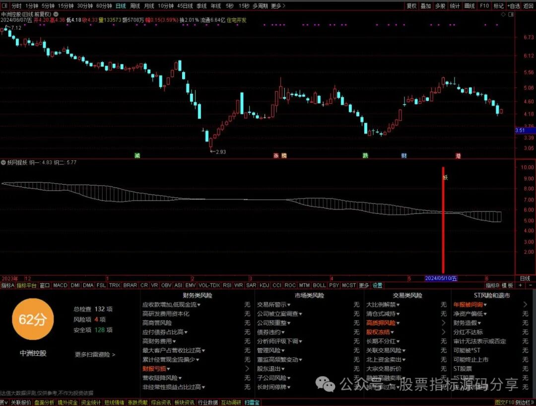Click the plus button to zoom in chart
Image resolution: width=536 pixels, height=406 pixels.
(520, 285)
